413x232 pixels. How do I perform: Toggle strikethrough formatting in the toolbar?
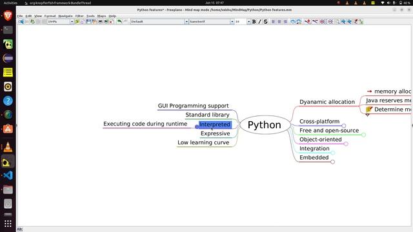[x=265, y=21]
